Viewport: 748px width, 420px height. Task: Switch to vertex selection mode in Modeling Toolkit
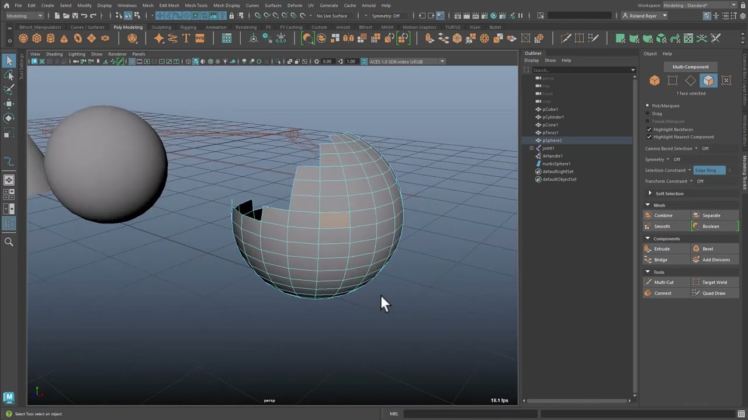[x=673, y=80]
